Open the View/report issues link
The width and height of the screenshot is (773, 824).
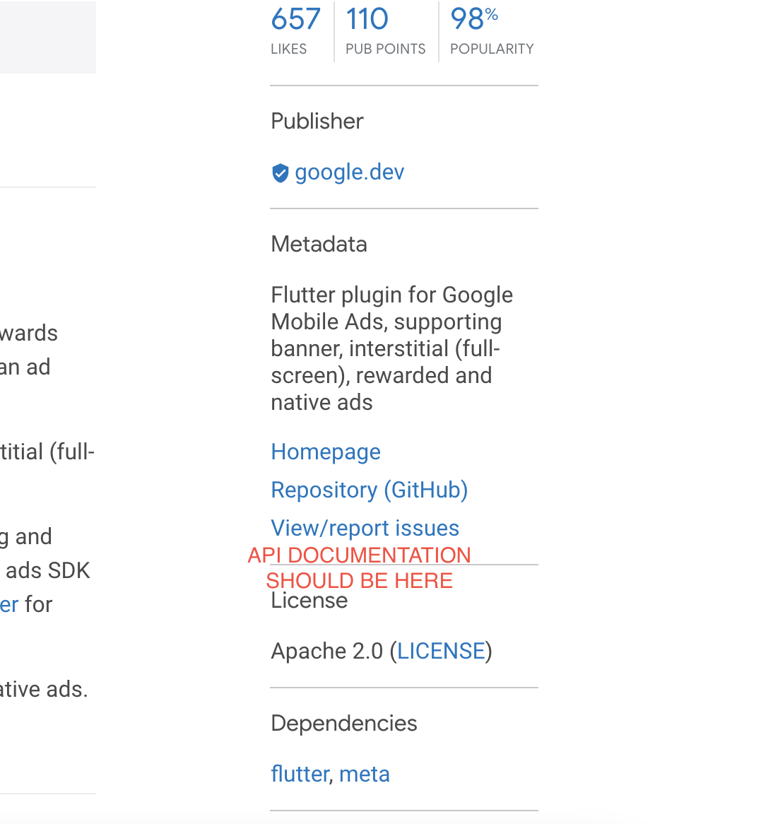click(365, 528)
